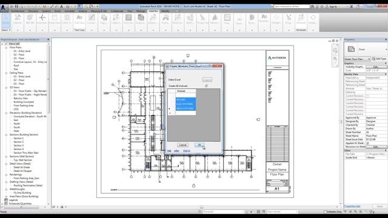Screen dimensions: 388x218
Task: Open the help link in the dialog
Action: tap(169, 151)
